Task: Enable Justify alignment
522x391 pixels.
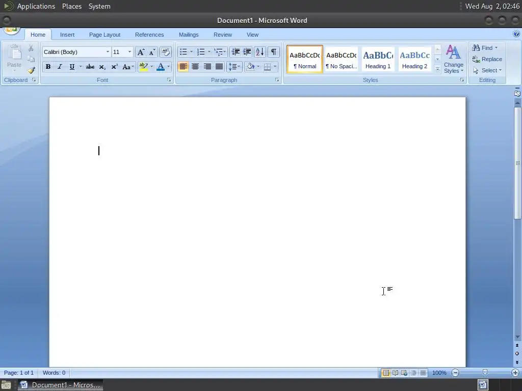Action: click(219, 67)
